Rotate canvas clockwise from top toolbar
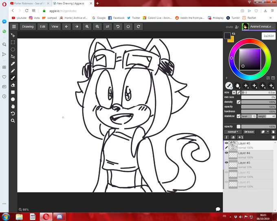The width and height of the screenshot is (277, 221). (138, 27)
